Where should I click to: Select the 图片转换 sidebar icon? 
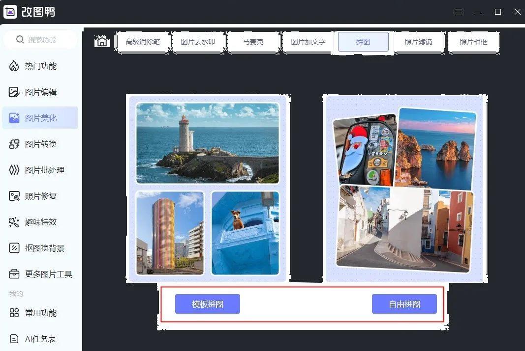pyautogui.click(x=14, y=144)
